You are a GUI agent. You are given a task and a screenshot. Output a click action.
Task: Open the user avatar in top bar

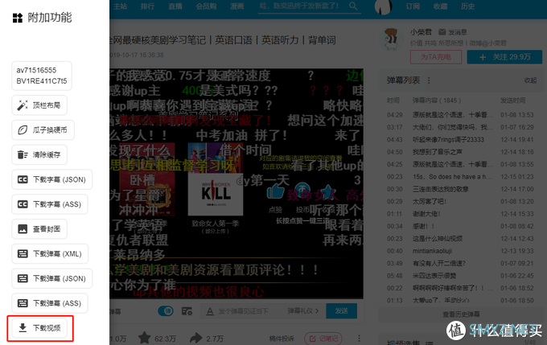(383, 6)
